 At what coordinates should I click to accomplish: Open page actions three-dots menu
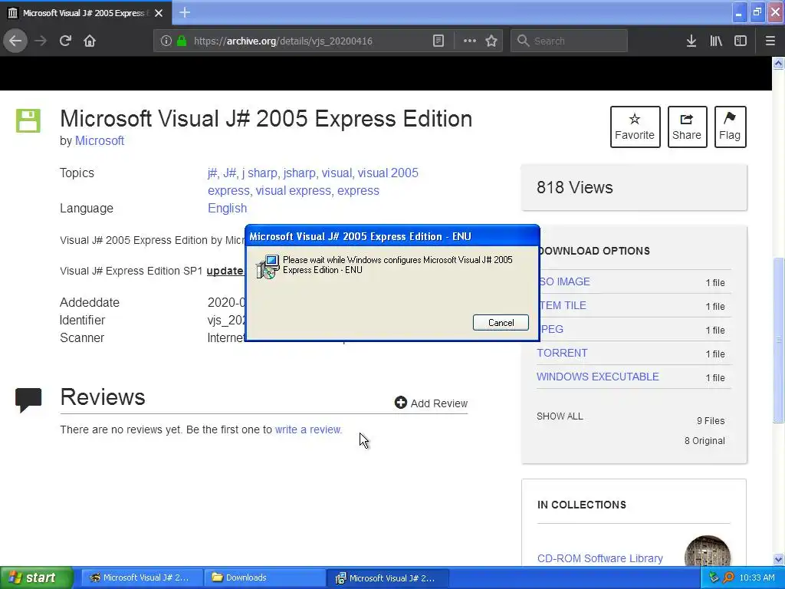pyautogui.click(x=470, y=41)
